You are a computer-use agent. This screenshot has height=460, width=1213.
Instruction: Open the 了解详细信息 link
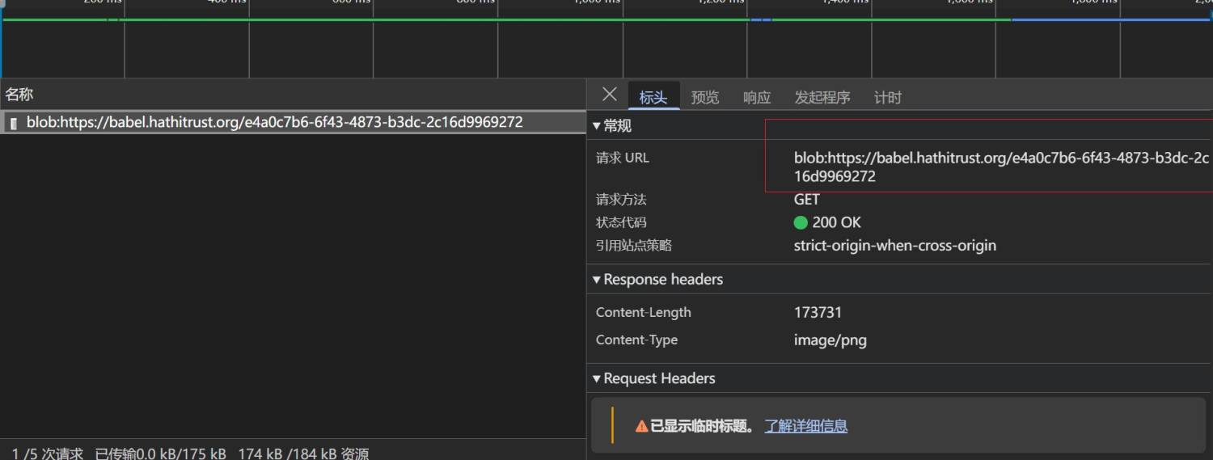pyautogui.click(x=805, y=426)
